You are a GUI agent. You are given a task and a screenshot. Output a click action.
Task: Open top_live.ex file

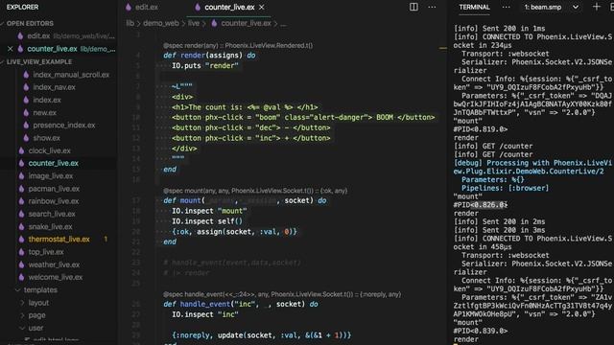pos(46,252)
